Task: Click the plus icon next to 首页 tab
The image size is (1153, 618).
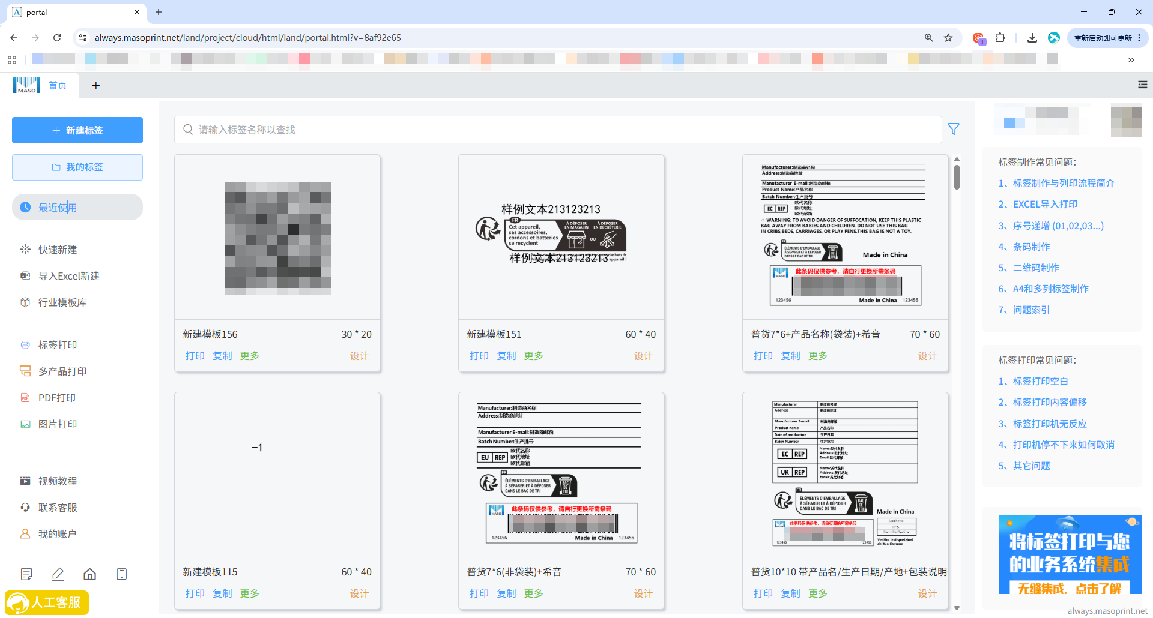Action: [x=95, y=85]
